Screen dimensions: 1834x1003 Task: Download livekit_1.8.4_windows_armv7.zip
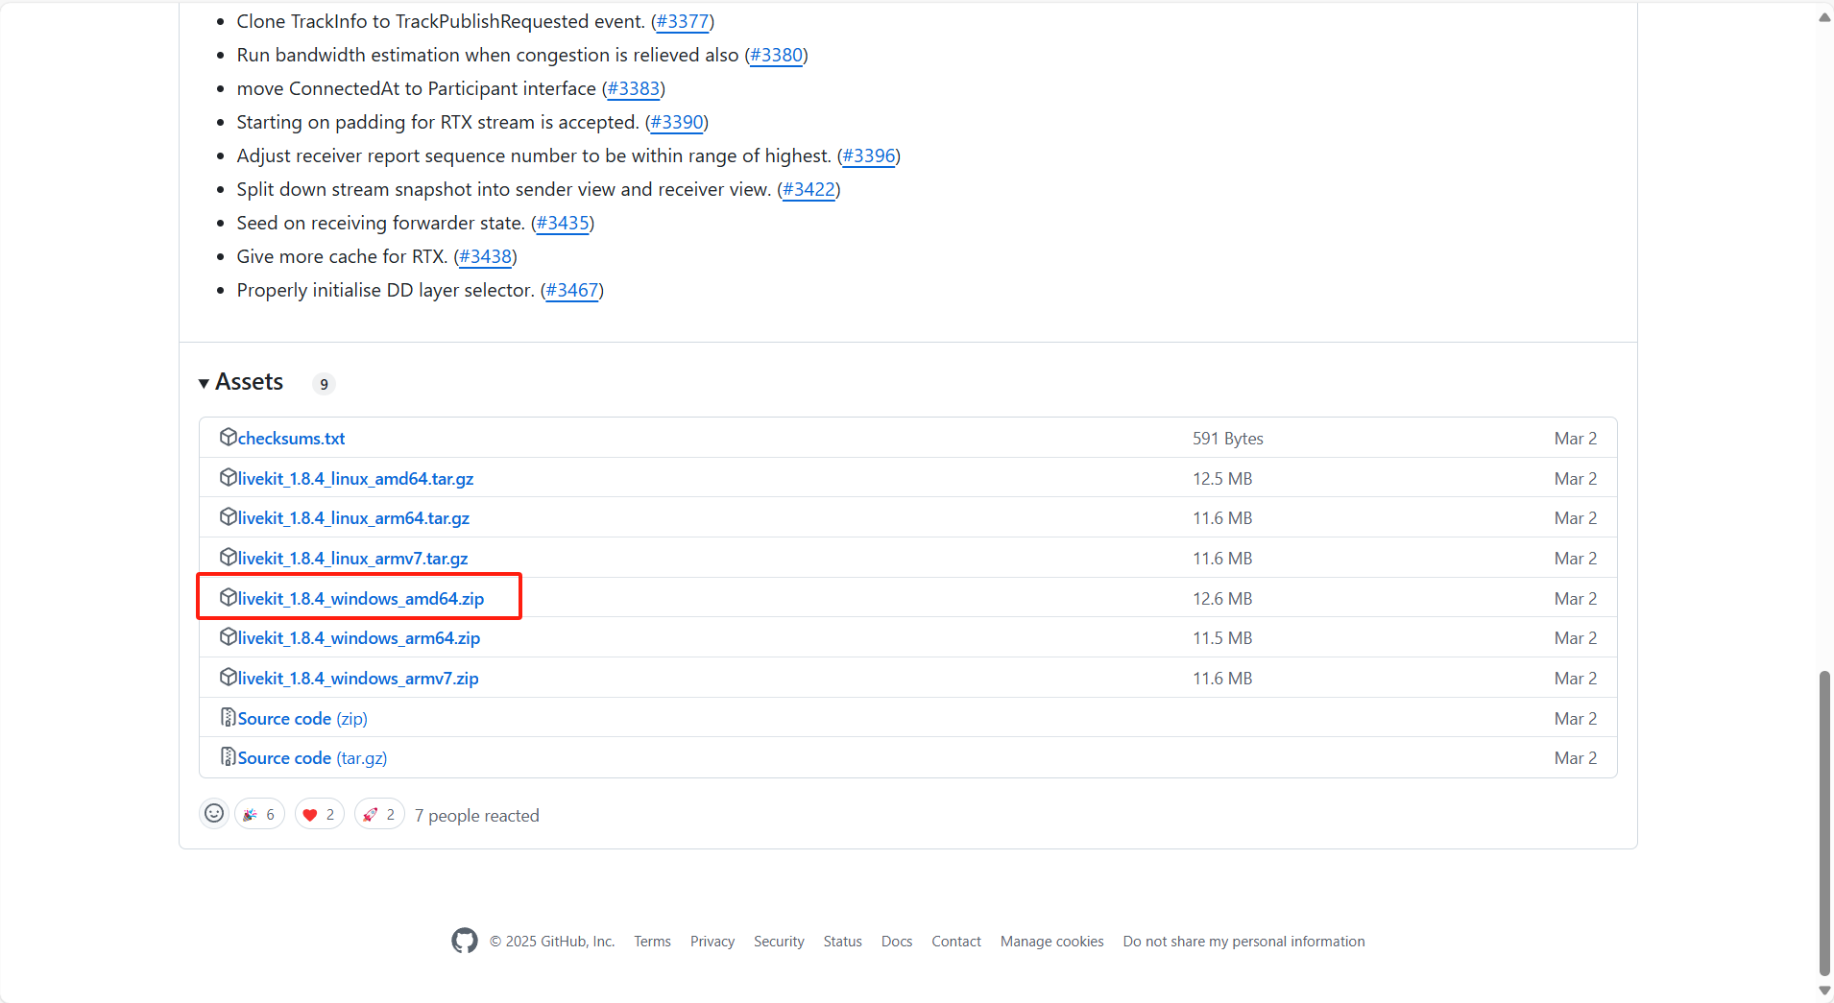click(358, 679)
